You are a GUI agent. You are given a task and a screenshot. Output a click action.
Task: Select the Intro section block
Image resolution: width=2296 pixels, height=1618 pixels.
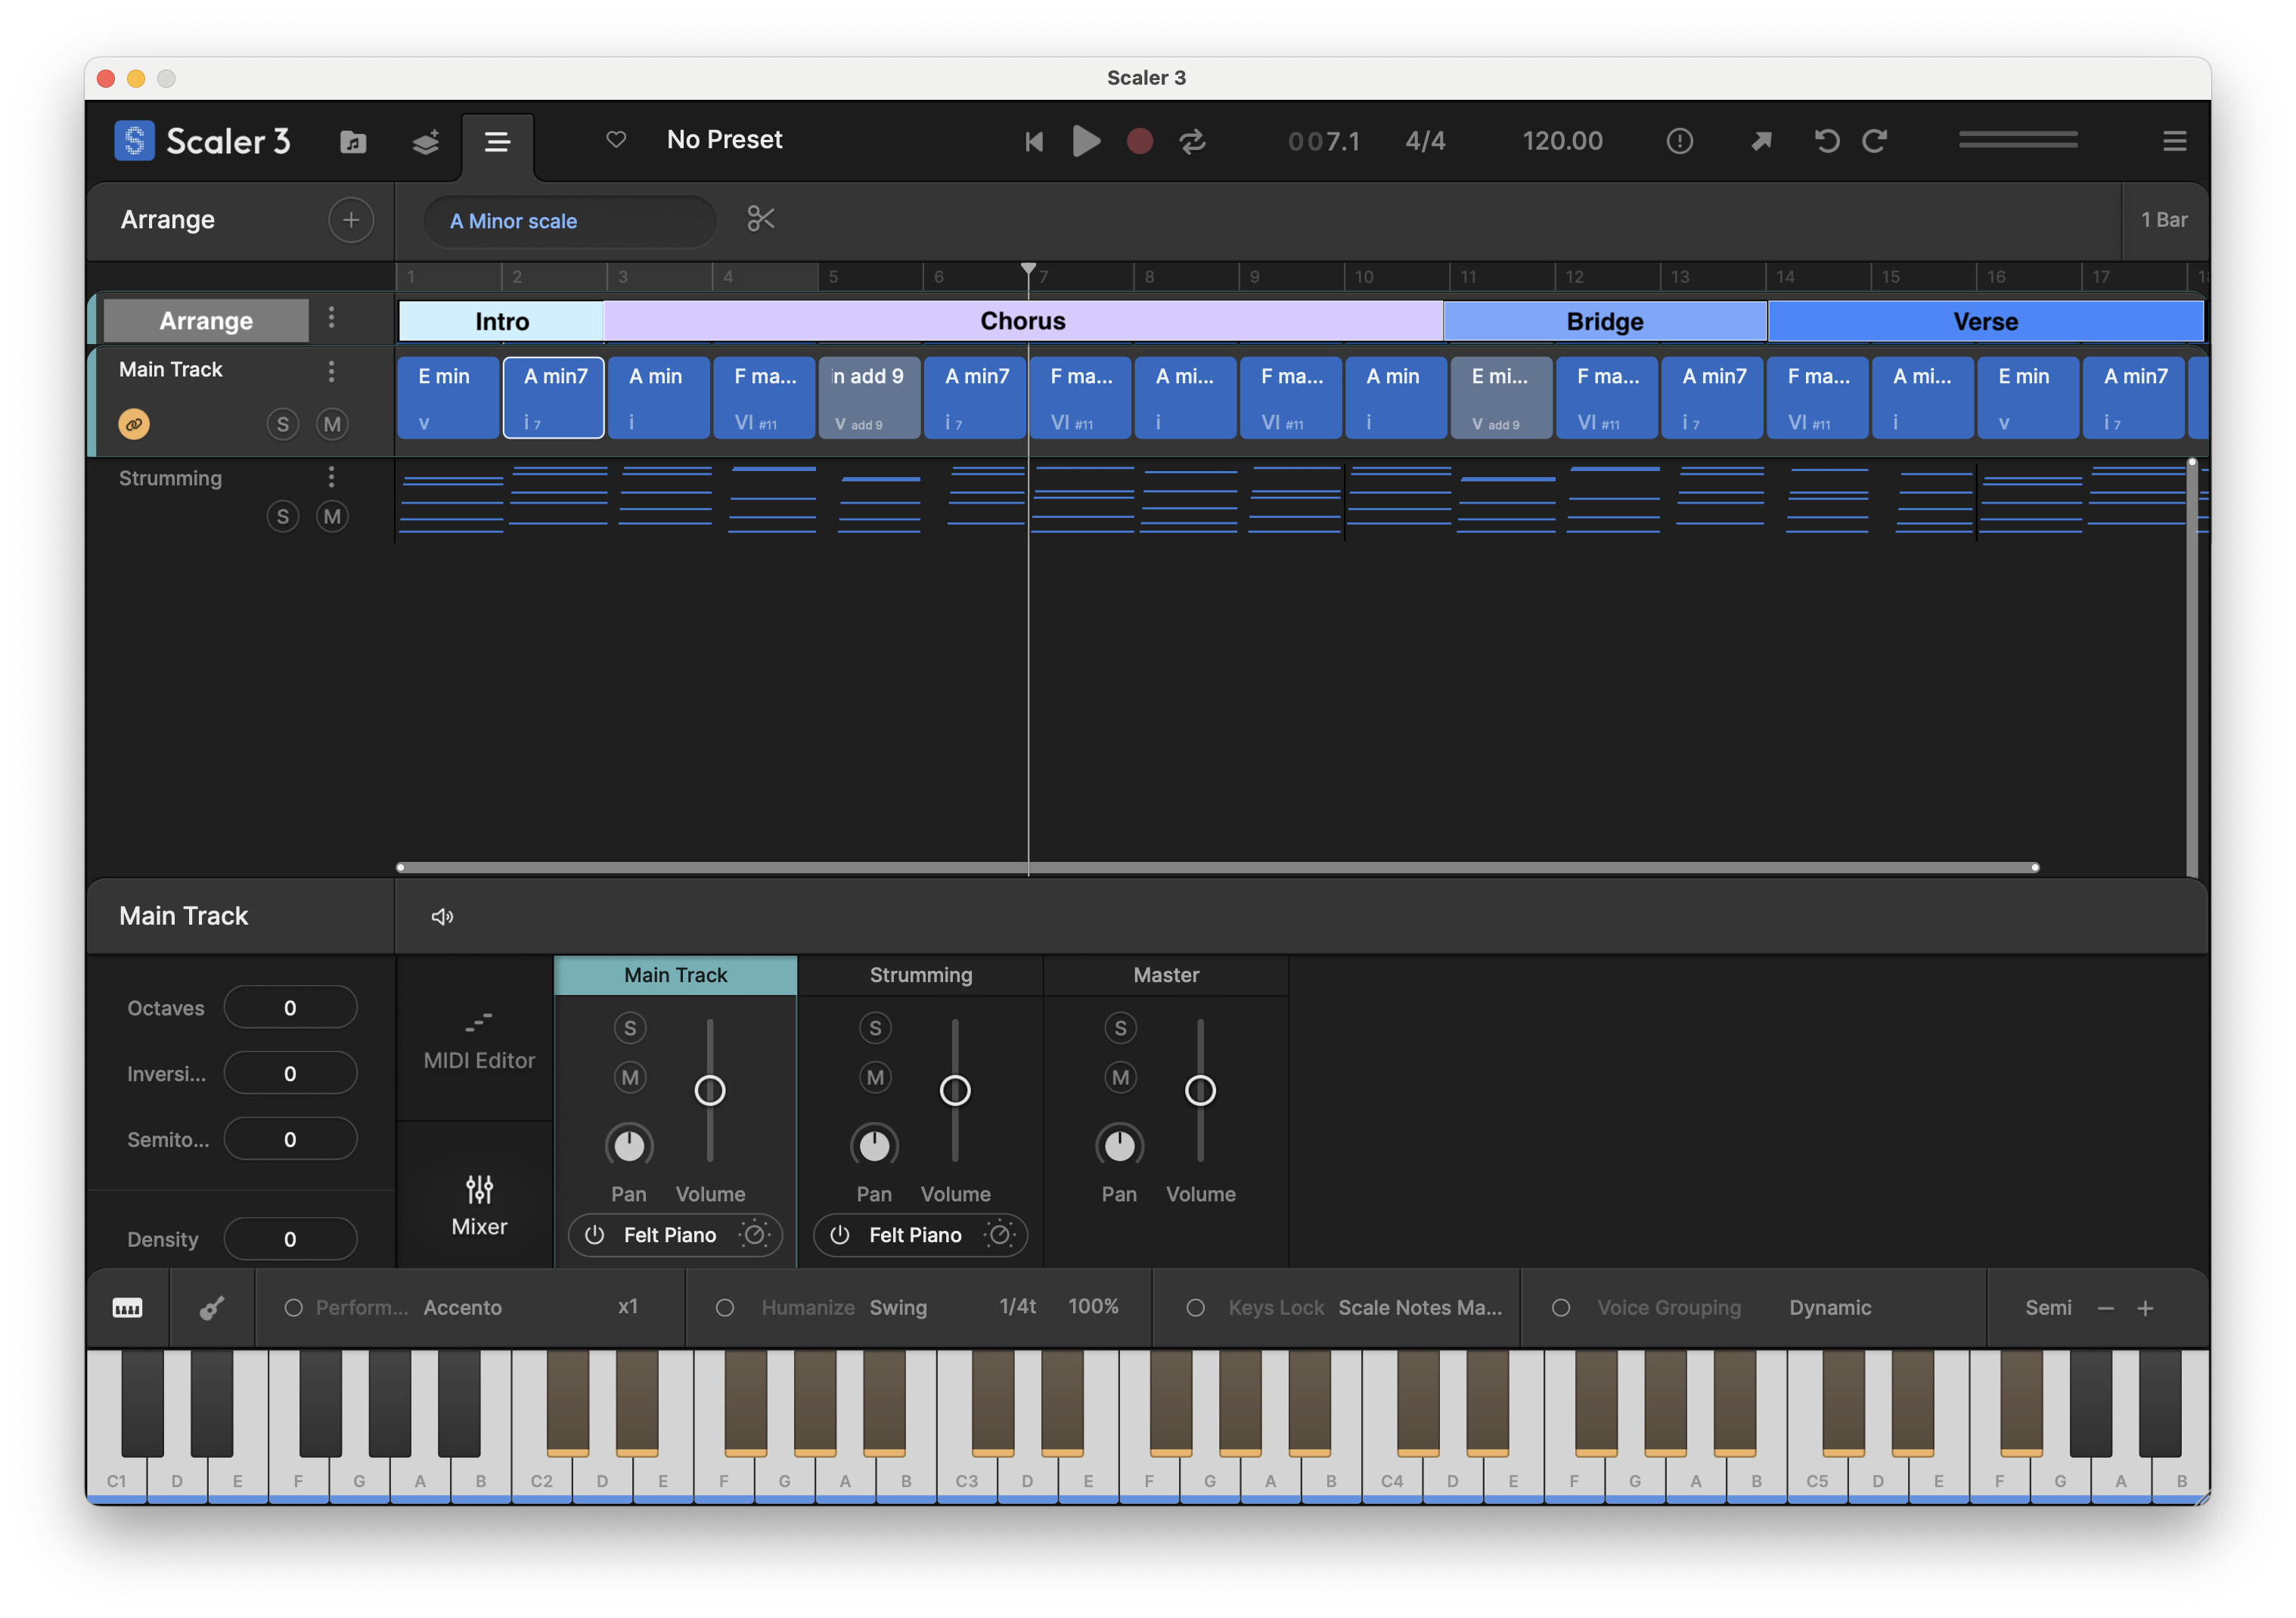pyautogui.click(x=501, y=321)
